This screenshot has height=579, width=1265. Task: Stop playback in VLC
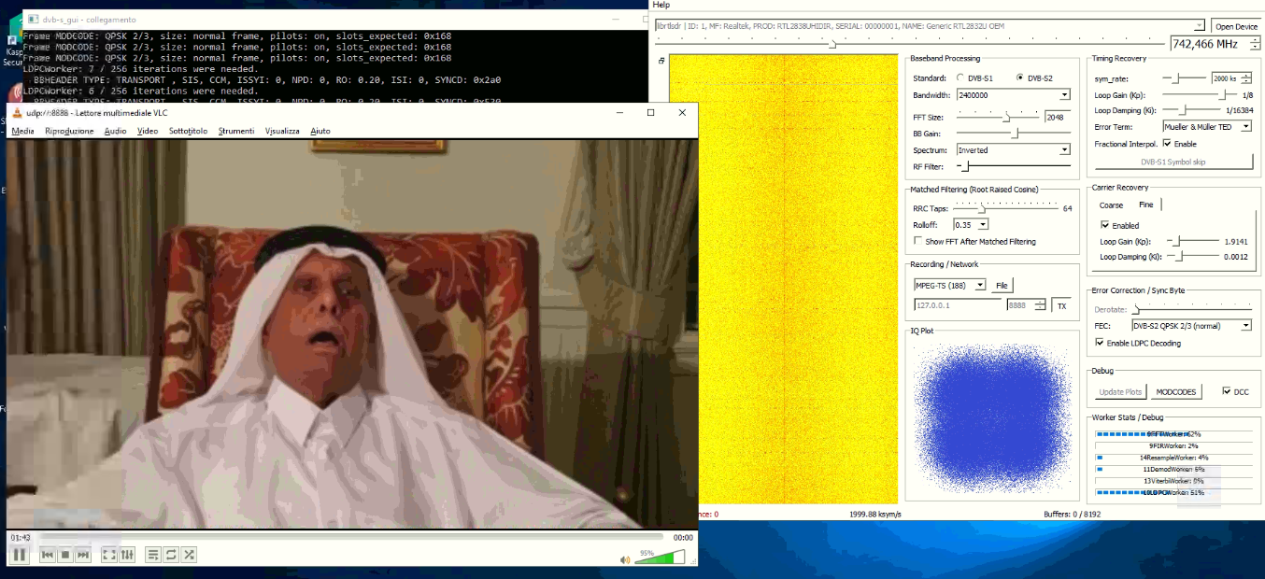[x=65, y=555]
